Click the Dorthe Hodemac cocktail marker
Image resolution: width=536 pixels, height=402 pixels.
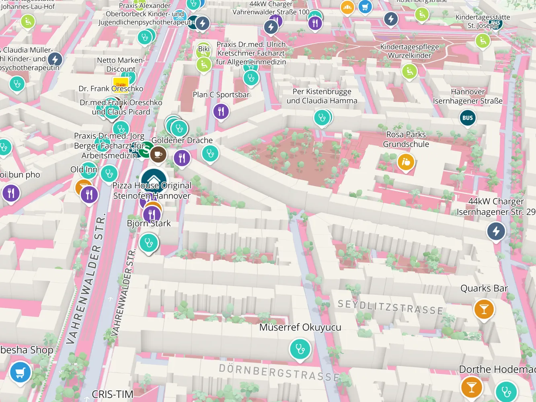click(x=471, y=387)
